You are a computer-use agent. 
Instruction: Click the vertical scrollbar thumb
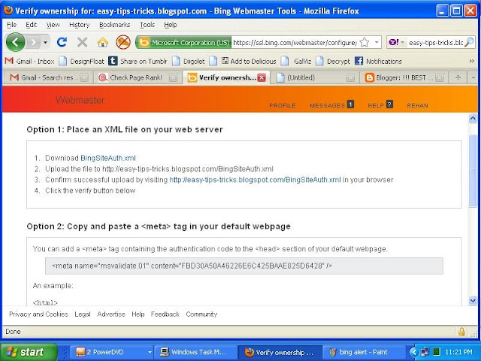click(x=473, y=171)
